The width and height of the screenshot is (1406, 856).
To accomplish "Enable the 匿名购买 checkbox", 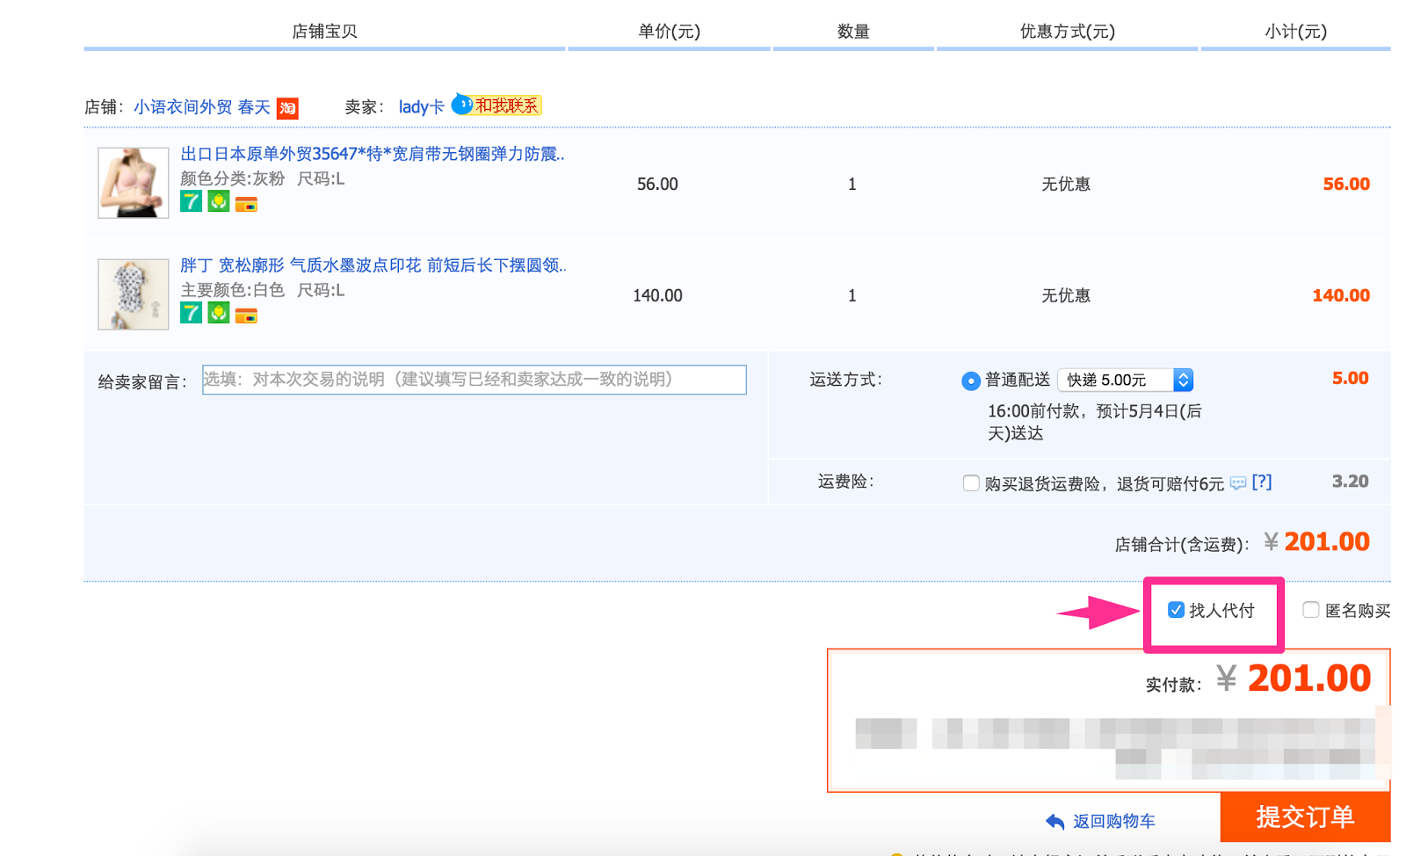I will point(1310,610).
